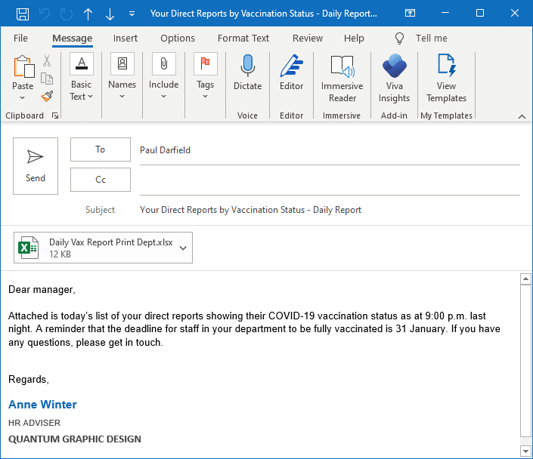Viewport: 533px width, 459px height.
Task: Click the To recipients button
Action: [101, 149]
